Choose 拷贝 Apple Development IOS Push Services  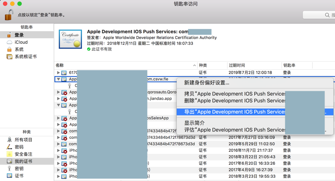pyautogui.click(x=235, y=94)
